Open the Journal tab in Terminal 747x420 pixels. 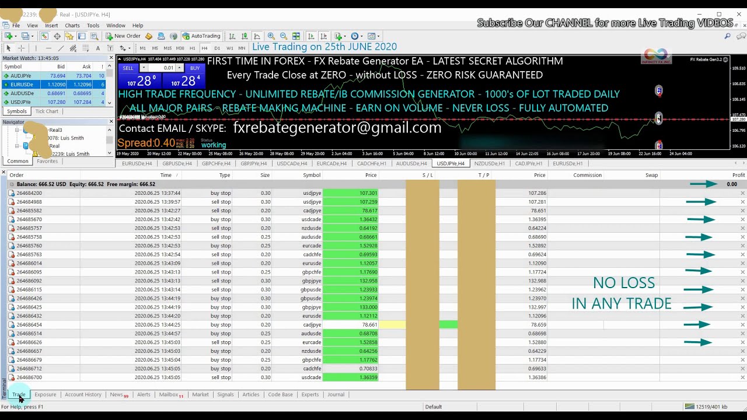tap(336, 395)
